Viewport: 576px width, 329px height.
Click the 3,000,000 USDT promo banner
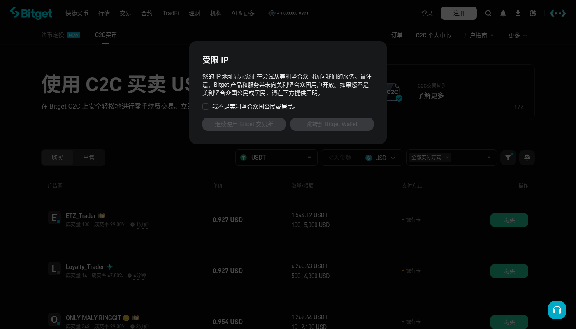click(288, 13)
